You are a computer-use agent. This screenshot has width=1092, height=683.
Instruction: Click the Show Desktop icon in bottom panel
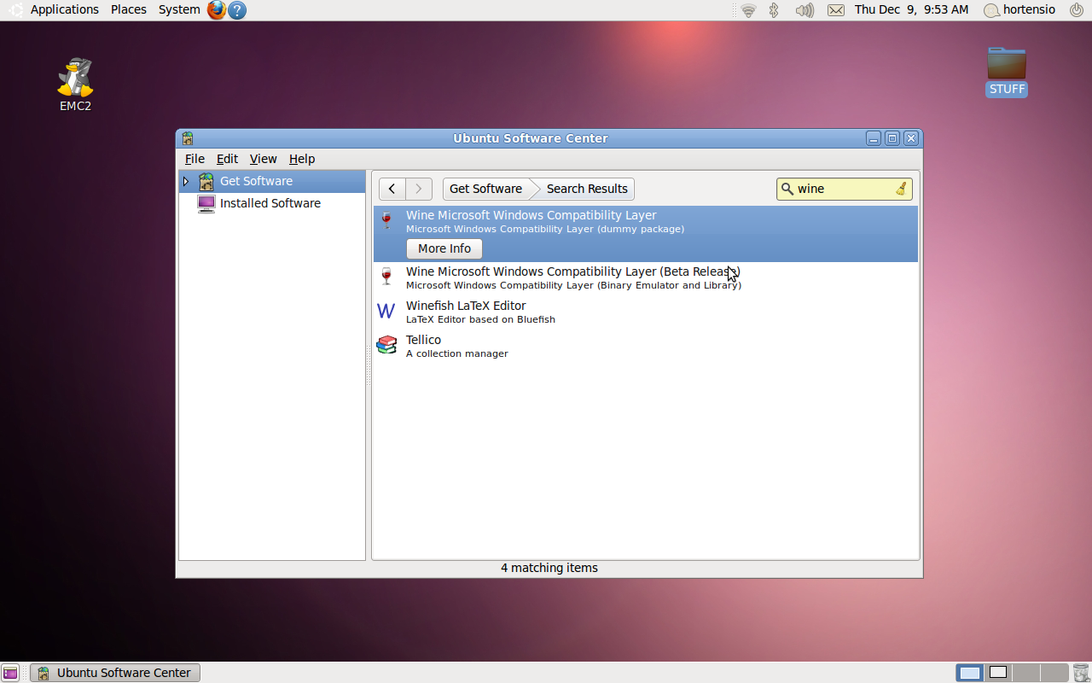[10, 673]
